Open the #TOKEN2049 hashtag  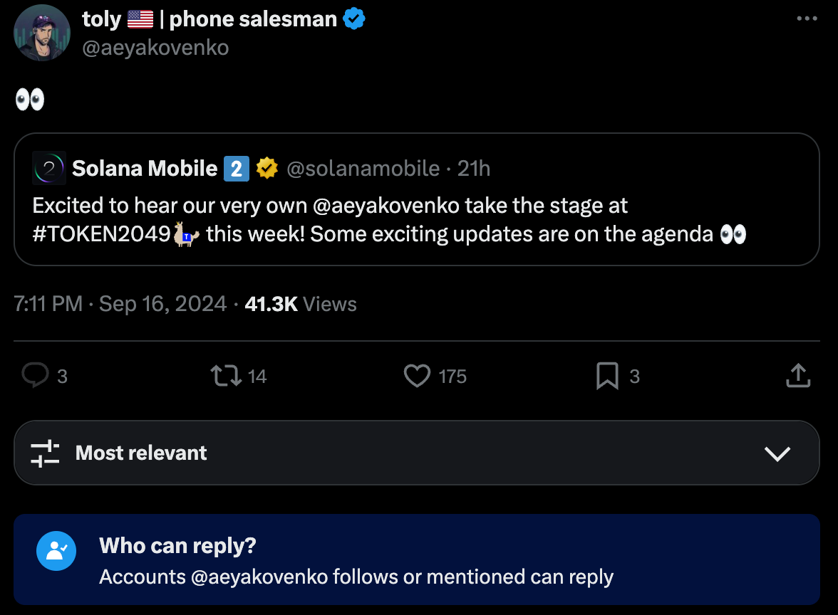(102, 234)
